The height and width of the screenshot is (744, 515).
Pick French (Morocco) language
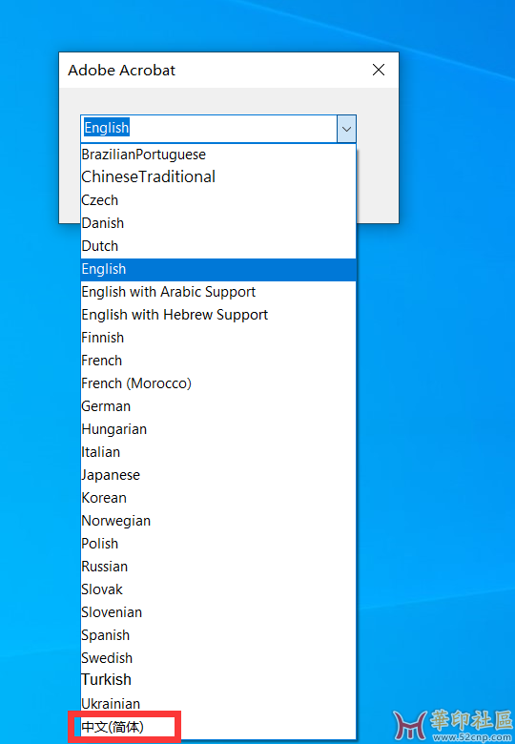[x=218, y=383]
